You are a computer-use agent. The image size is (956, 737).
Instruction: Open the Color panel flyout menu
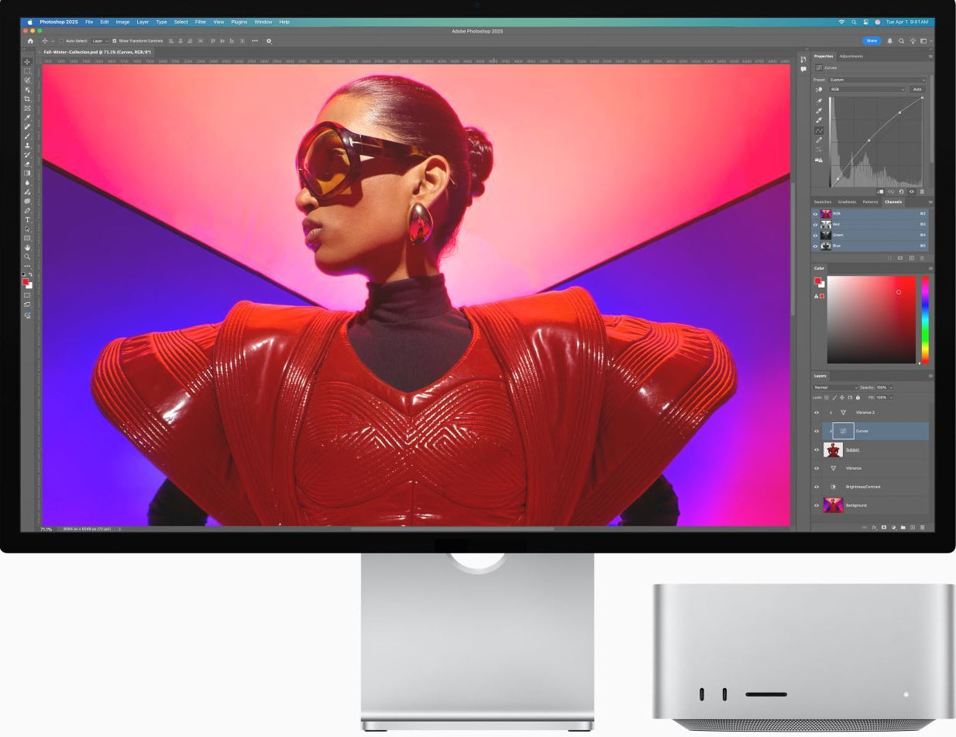[x=930, y=268]
